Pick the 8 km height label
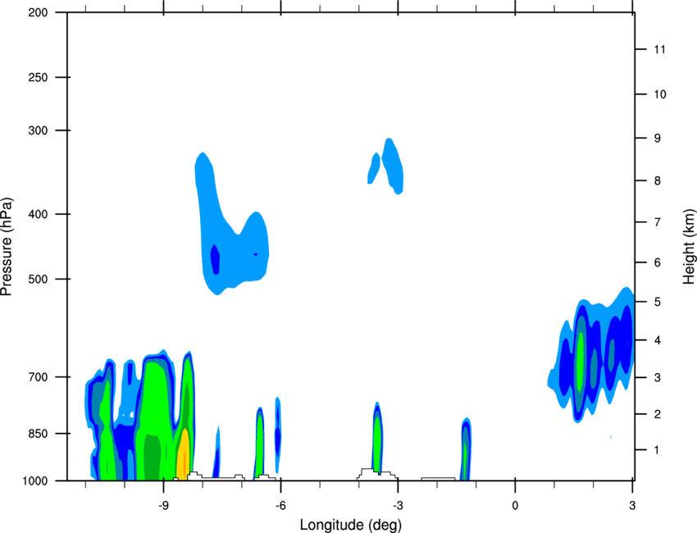This screenshot has width=697, height=533. [657, 180]
